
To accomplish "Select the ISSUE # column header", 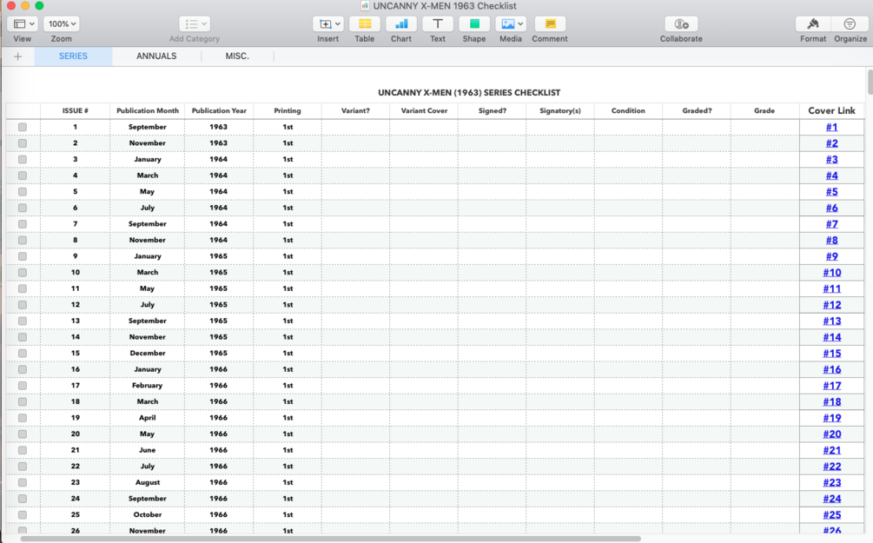I will [76, 111].
